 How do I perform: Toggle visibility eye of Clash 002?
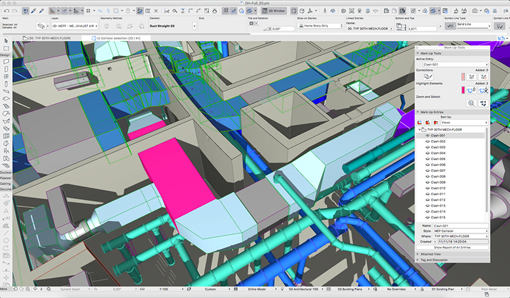[428, 142]
